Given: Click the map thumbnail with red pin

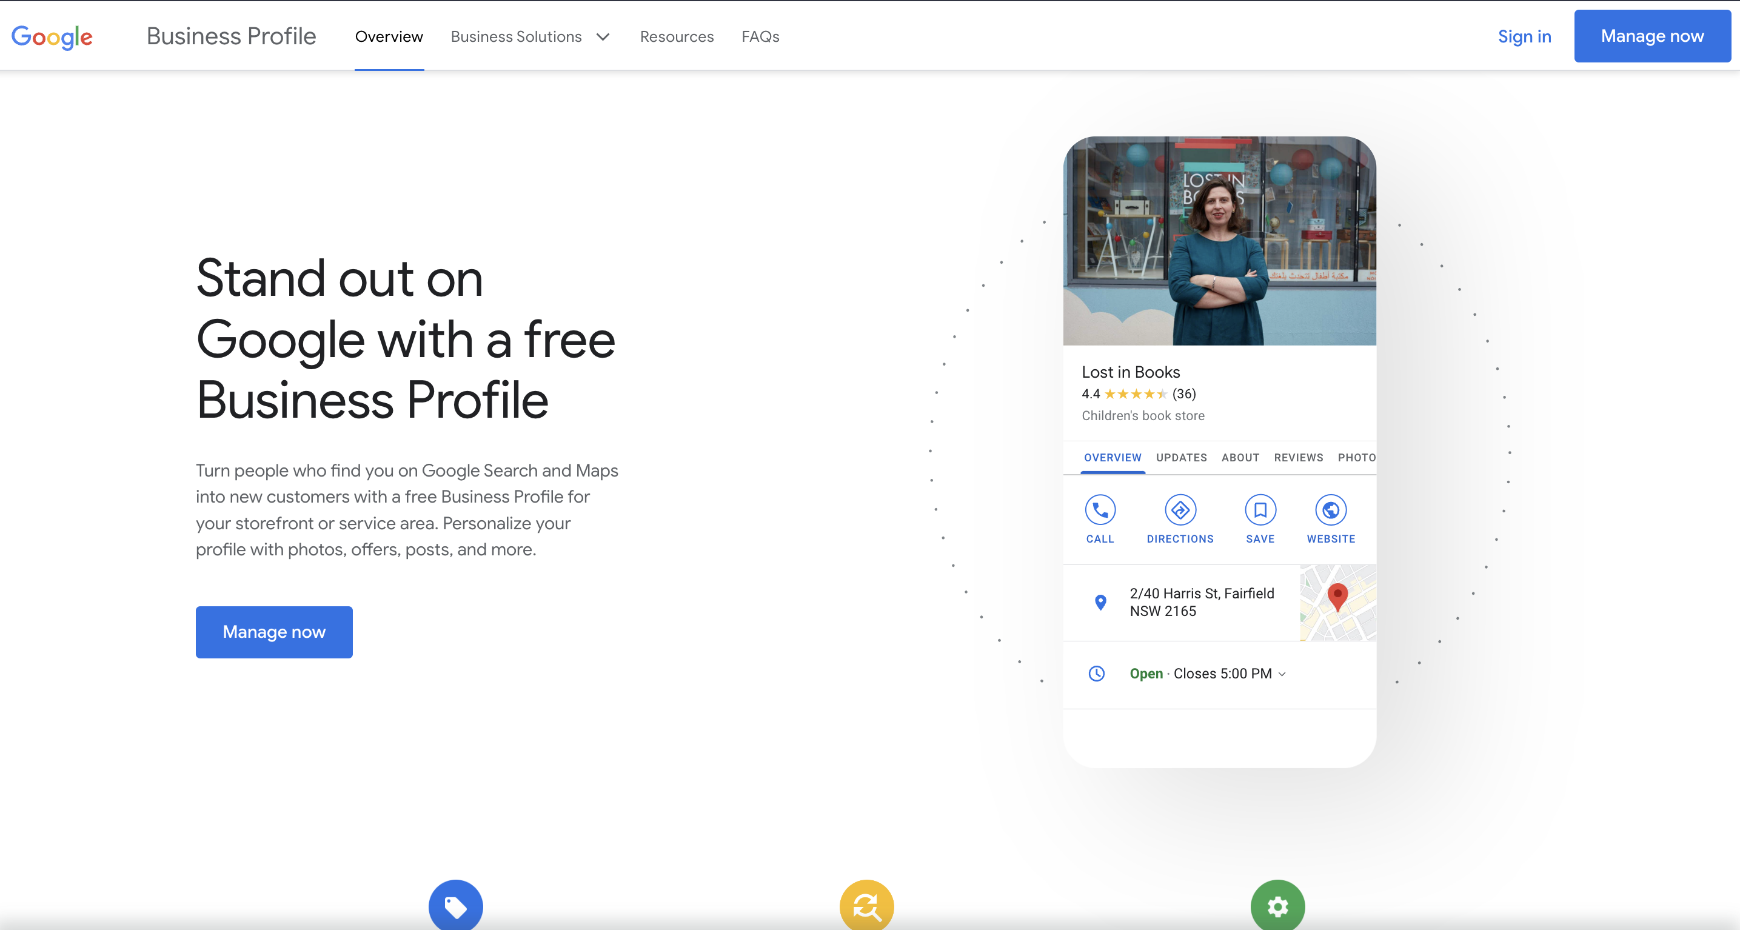Looking at the screenshot, I should [1337, 603].
